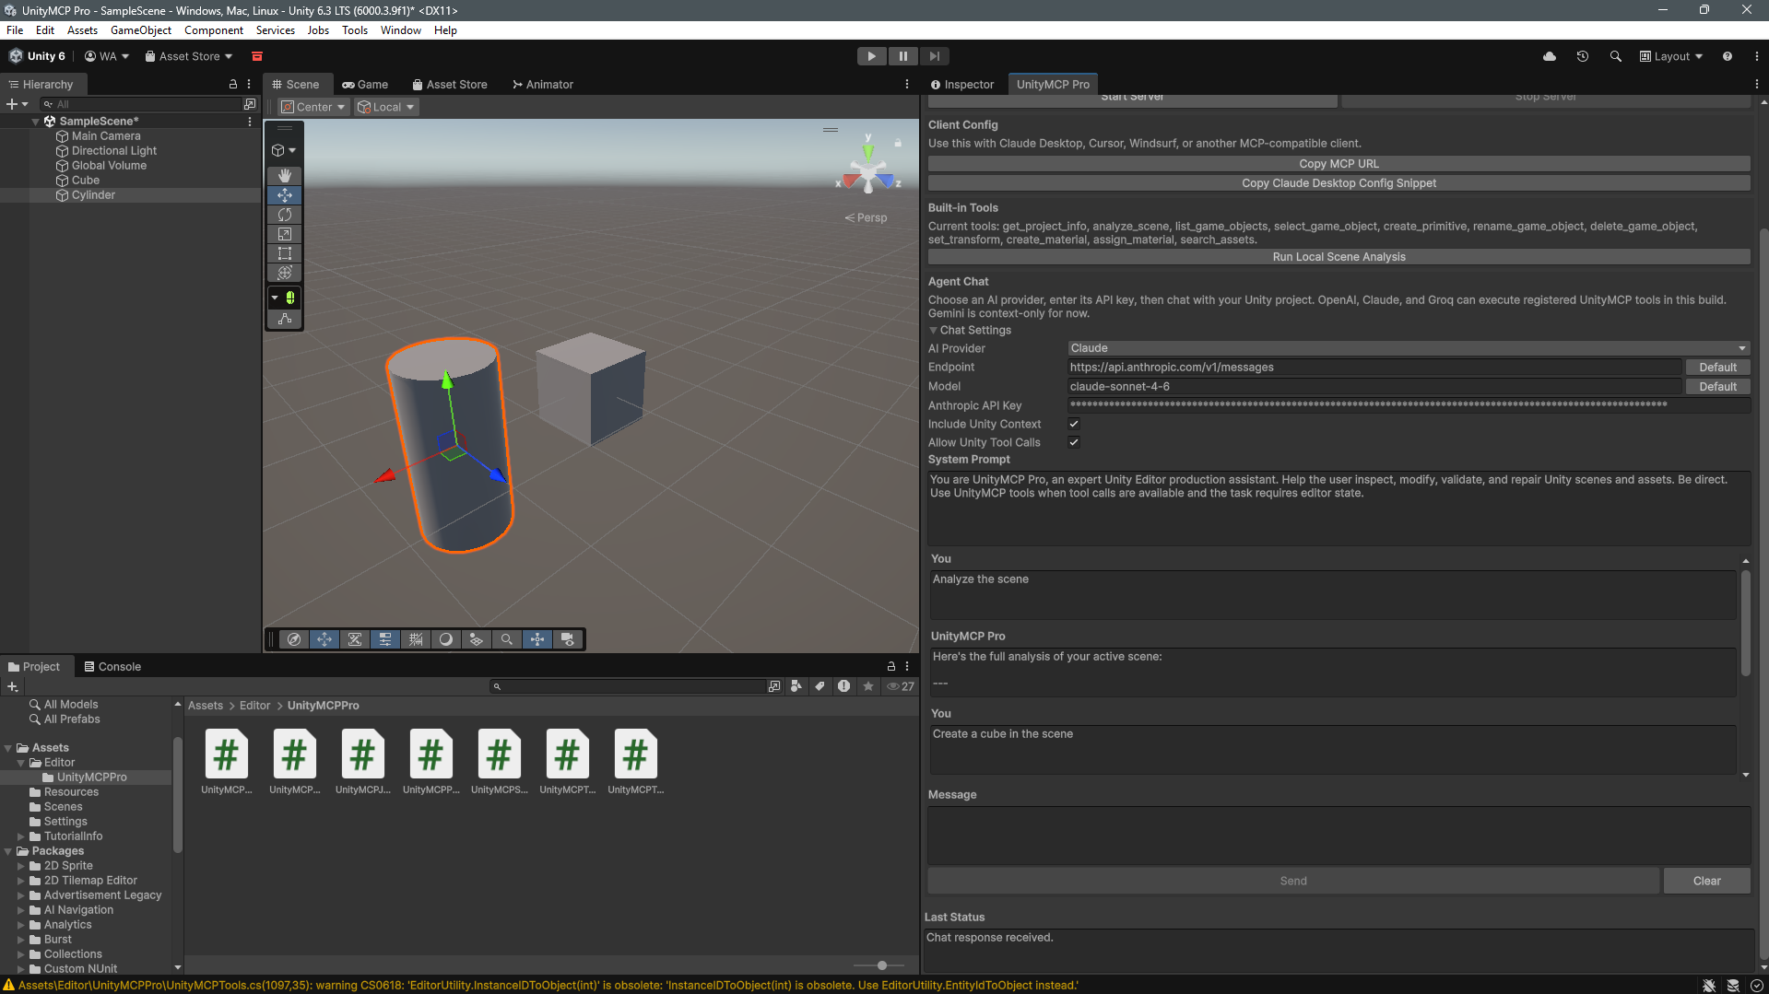Viewport: 1769px width, 994px height.
Task: Toggle the grid snapping overlay icon
Action: (x=416, y=639)
